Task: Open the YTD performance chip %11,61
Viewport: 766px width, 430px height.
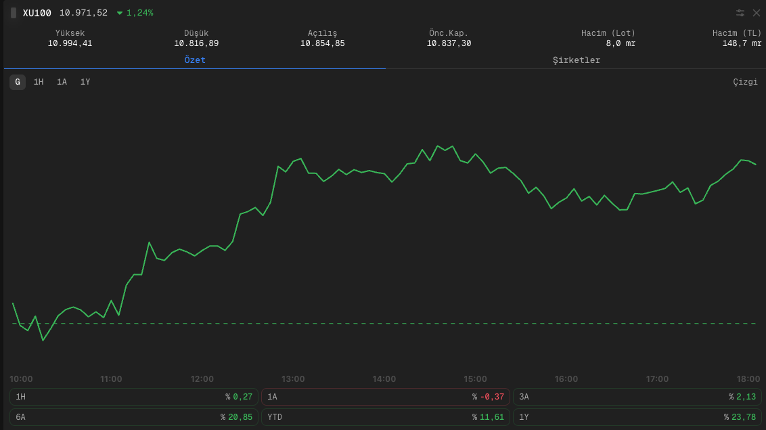Action: (x=385, y=417)
